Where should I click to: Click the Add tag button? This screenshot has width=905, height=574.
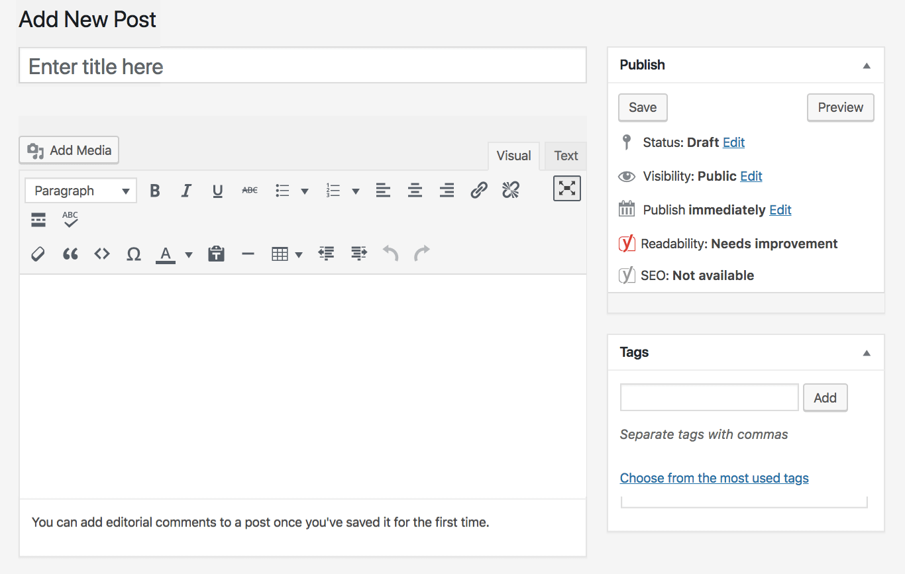[x=825, y=398]
